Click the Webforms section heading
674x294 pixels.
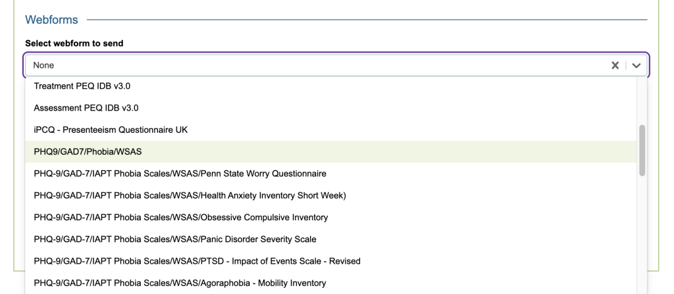click(51, 20)
